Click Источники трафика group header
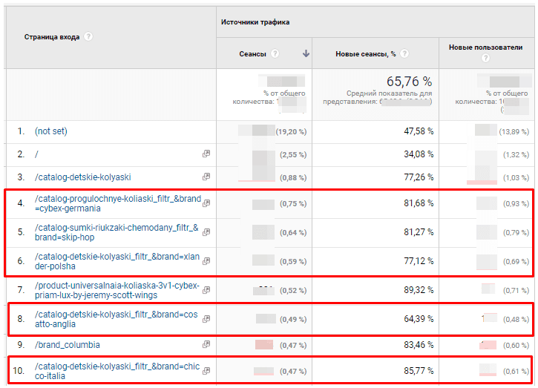 pos(255,22)
